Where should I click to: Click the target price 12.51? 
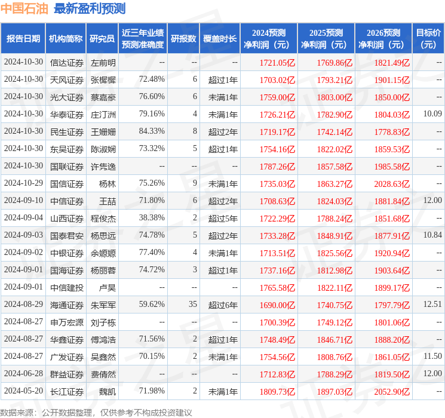pyautogui.click(x=432, y=304)
